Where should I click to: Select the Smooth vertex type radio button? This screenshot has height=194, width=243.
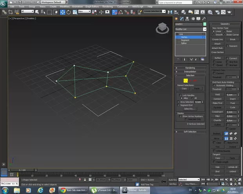[214, 34]
